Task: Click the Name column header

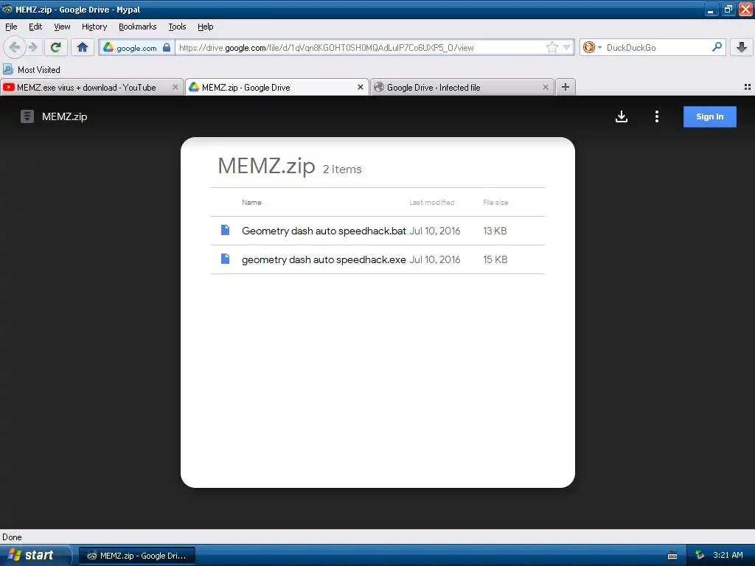Action: [x=251, y=202]
